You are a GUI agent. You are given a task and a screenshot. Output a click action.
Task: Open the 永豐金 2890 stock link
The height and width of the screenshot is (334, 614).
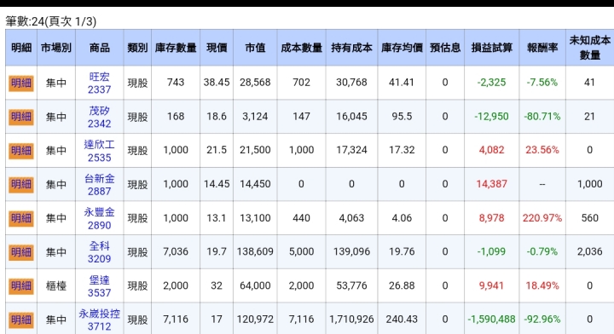100,218
